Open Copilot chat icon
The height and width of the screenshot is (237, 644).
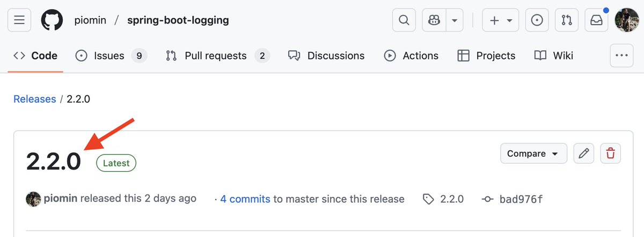[434, 20]
